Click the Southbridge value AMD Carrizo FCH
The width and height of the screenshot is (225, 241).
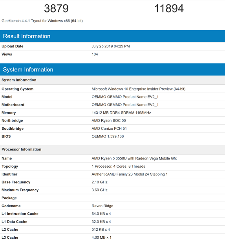(x=109, y=129)
